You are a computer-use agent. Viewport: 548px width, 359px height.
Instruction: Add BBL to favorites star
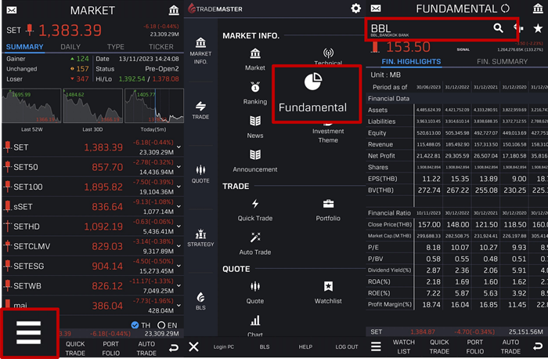tap(539, 28)
